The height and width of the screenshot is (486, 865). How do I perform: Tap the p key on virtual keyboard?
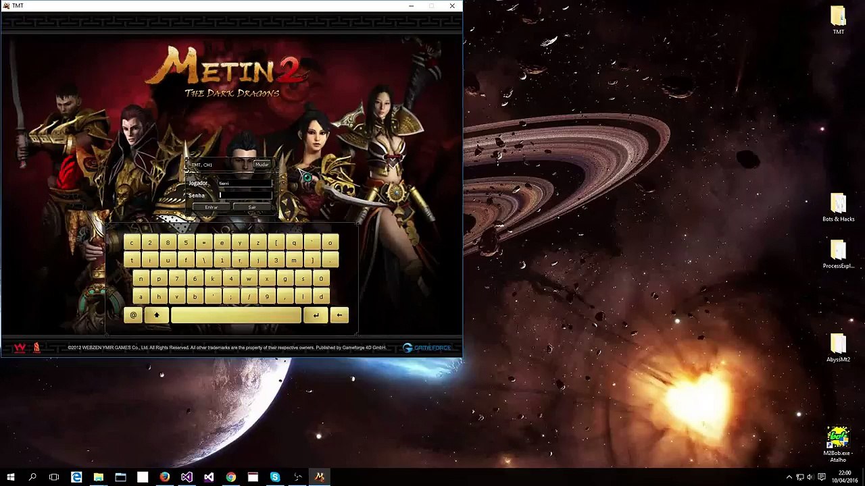[x=159, y=279]
